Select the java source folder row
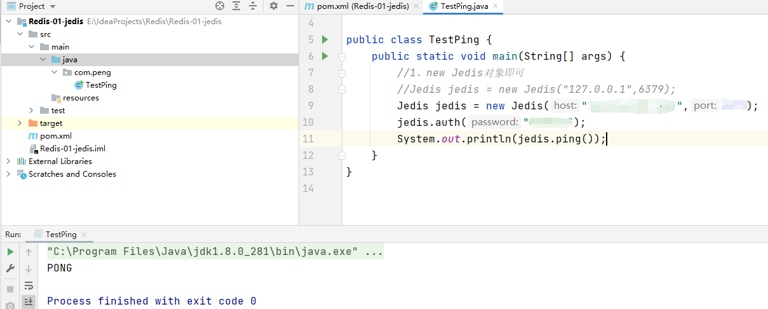Image resolution: width=768 pixels, height=309 pixels. click(149, 59)
